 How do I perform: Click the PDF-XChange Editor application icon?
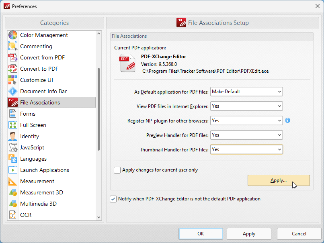tap(127, 63)
